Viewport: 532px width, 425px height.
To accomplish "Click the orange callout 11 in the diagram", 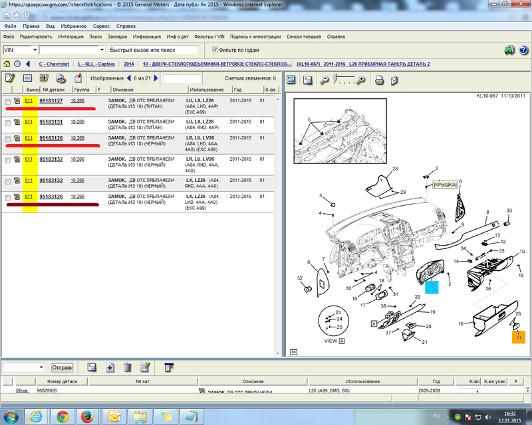I will [519, 337].
